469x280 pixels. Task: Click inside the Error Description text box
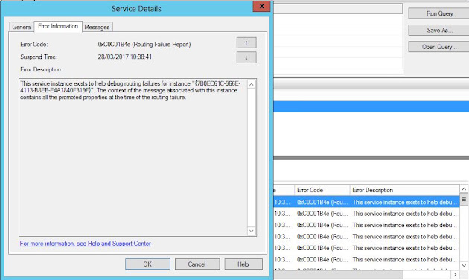pyautogui.click(x=133, y=157)
